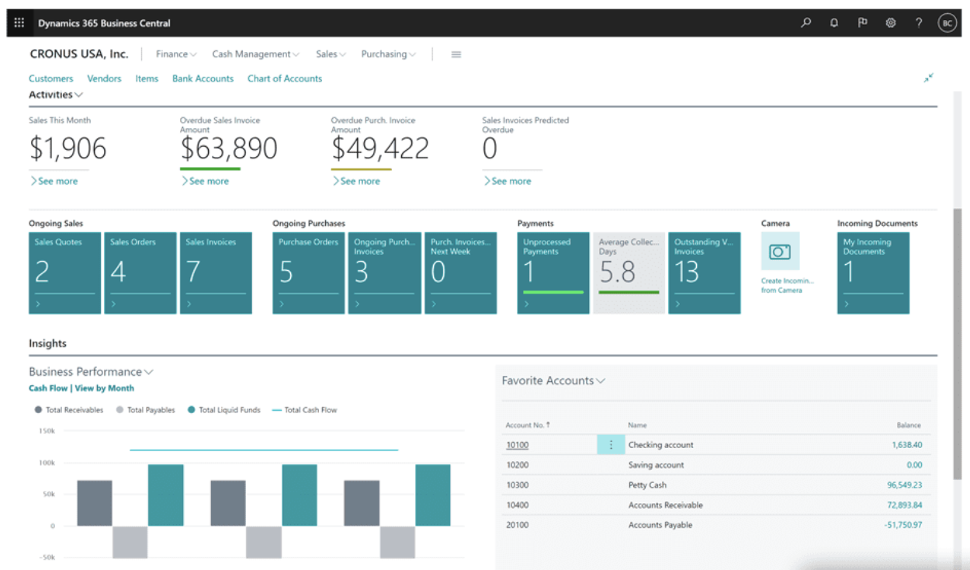This screenshot has height=570, width=970.
Task: Switch to the Bank Accounts section
Action: coord(203,78)
